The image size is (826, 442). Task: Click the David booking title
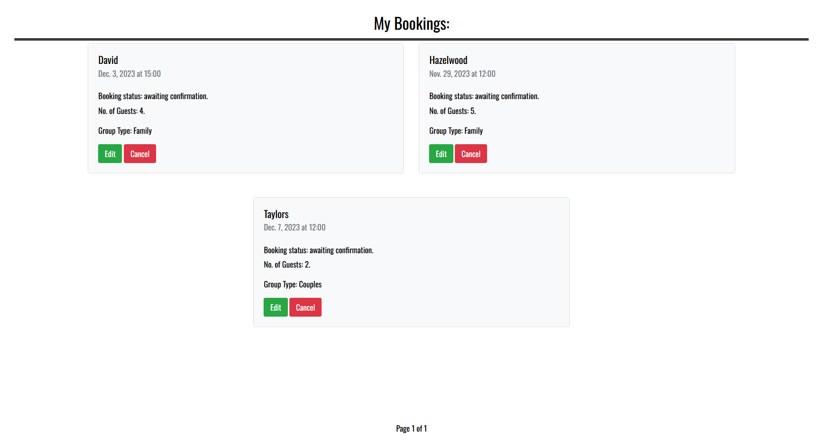108,60
